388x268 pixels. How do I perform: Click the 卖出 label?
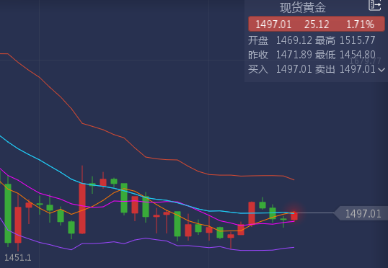pos(325,69)
